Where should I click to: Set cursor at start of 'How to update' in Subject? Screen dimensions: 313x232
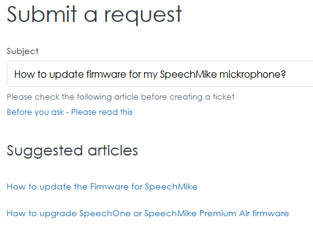coord(15,74)
